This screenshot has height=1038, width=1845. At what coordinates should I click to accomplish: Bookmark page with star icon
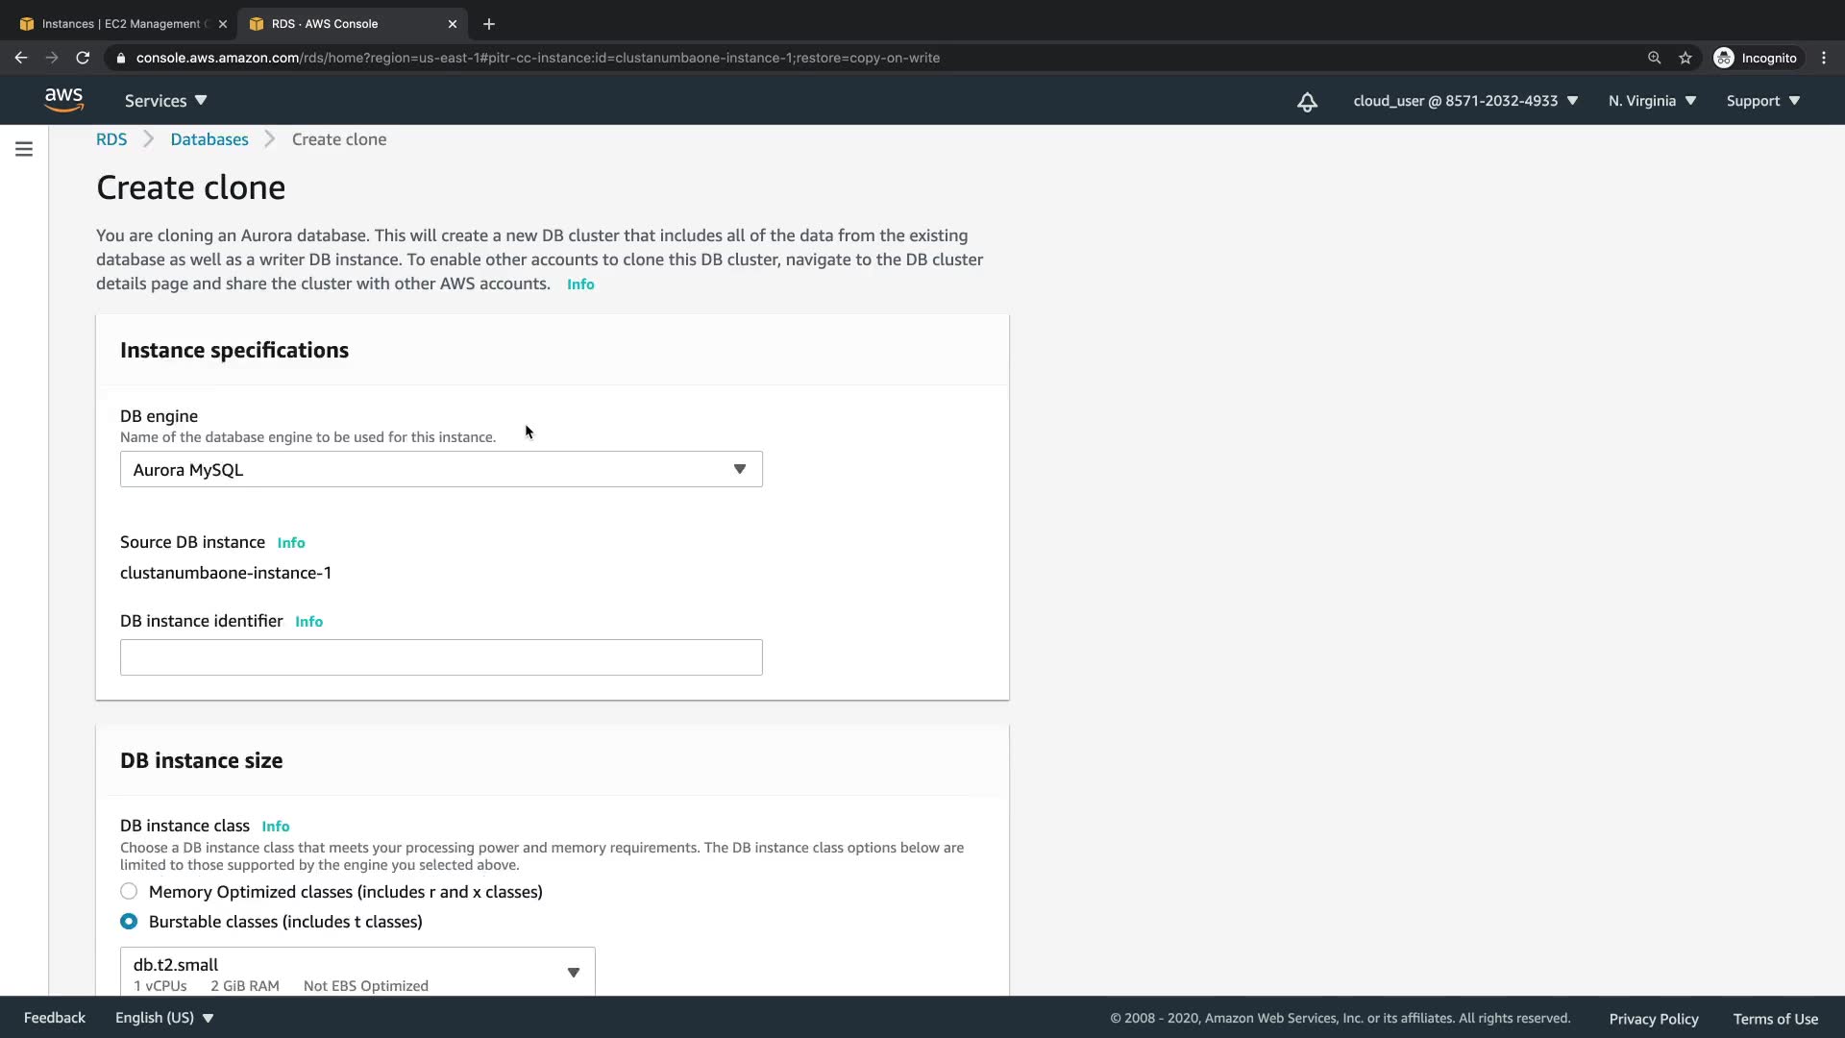(x=1685, y=58)
